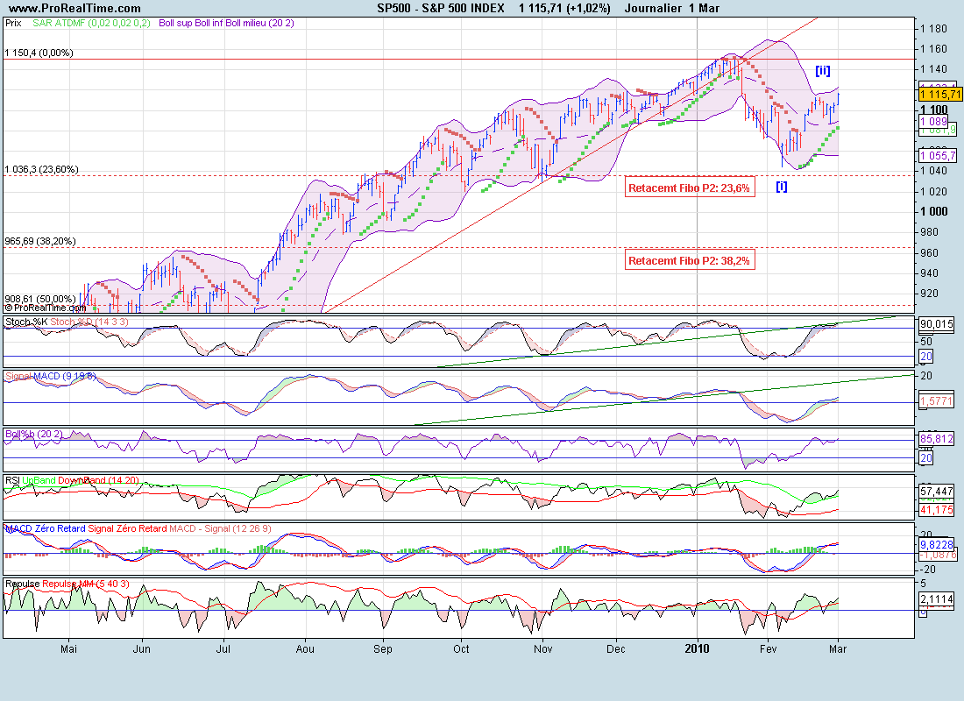The width and height of the screenshot is (964, 701).
Task: Click the Boll sup Boll inf Boll milieu label
Action: coord(226,23)
